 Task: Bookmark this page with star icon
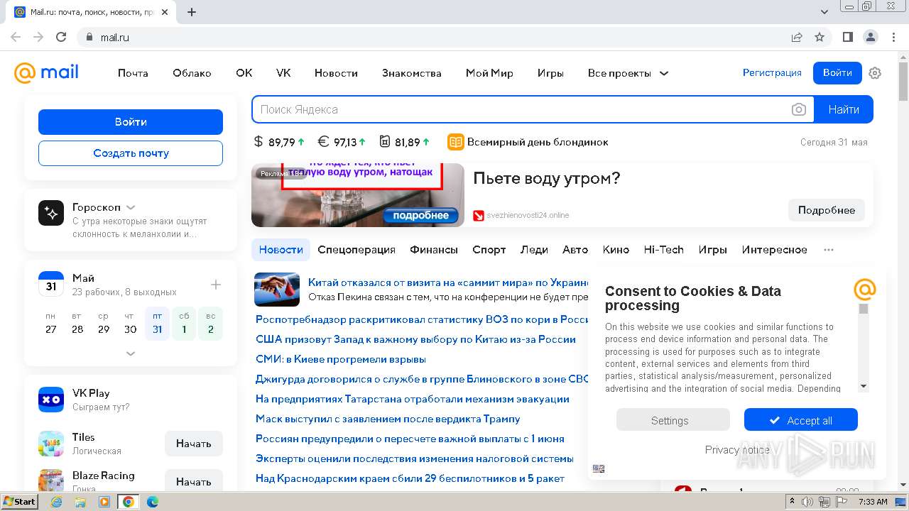tap(820, 37)
